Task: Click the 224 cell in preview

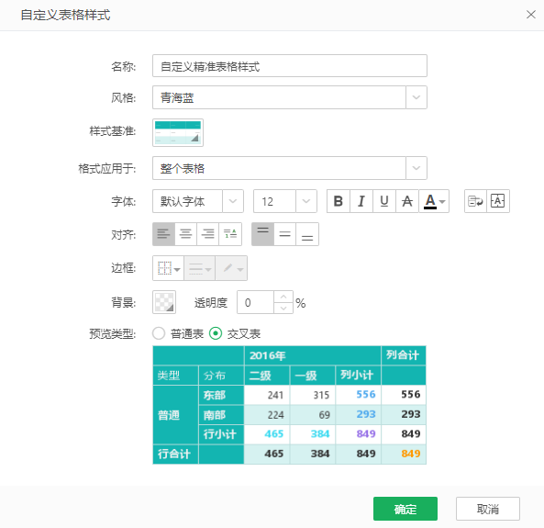Action: tap(267, 415)
